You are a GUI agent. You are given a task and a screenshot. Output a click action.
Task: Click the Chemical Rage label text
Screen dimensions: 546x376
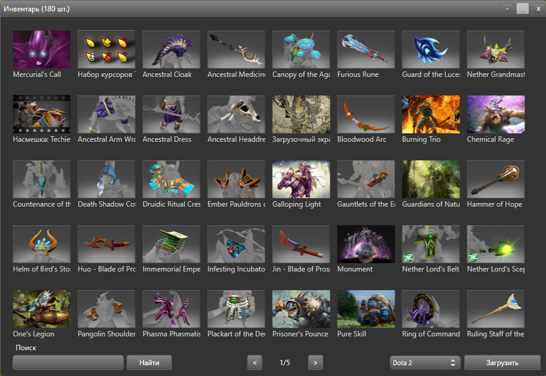click(x=491, y=139)
